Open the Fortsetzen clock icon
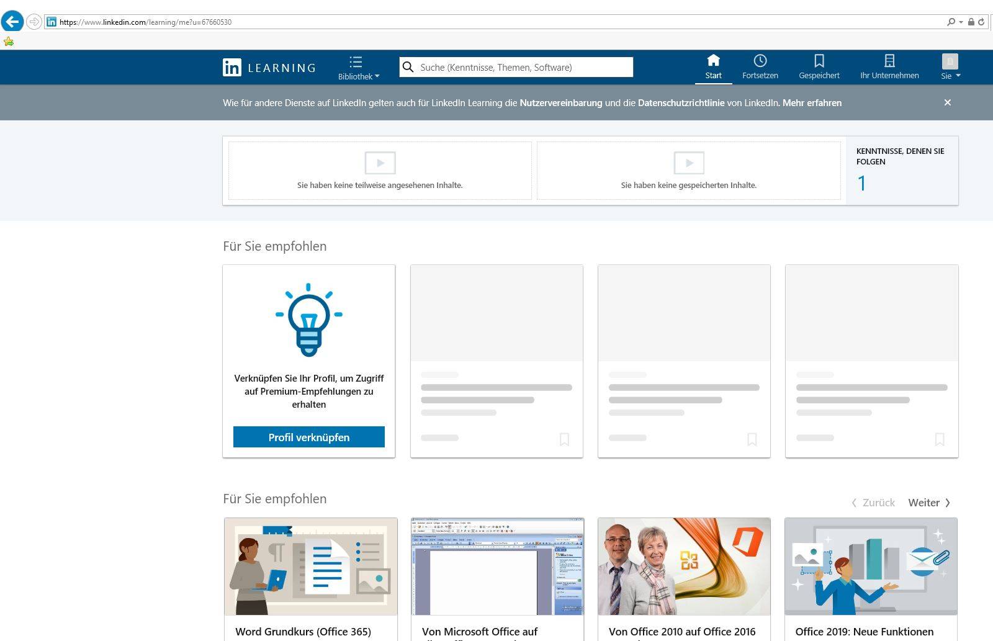Screen dimensions: 993x641 (x=760, y=61)
